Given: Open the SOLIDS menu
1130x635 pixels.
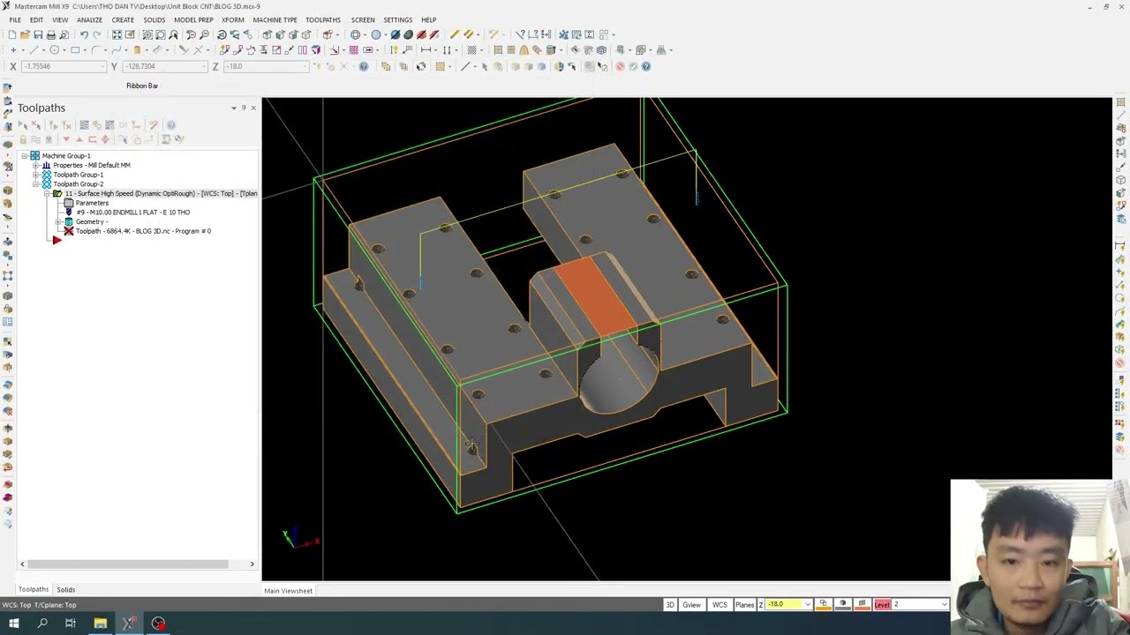Looking at the screenshot, I should [x=154, y=19].
